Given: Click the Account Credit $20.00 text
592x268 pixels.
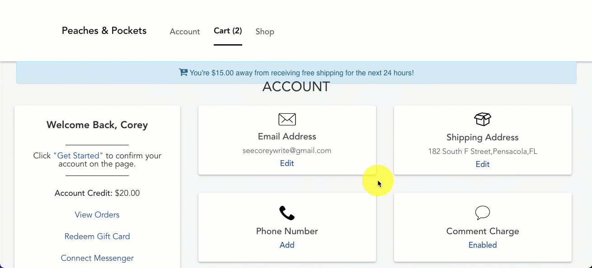Looking at the screenshot, I should tap(97, 193).
